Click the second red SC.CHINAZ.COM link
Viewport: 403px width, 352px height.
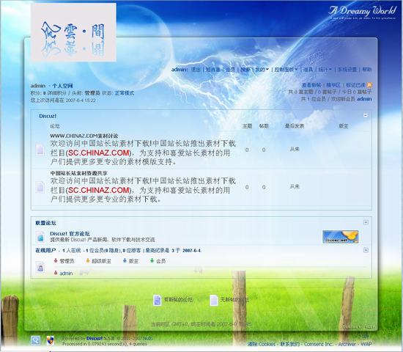coord(99,190)
